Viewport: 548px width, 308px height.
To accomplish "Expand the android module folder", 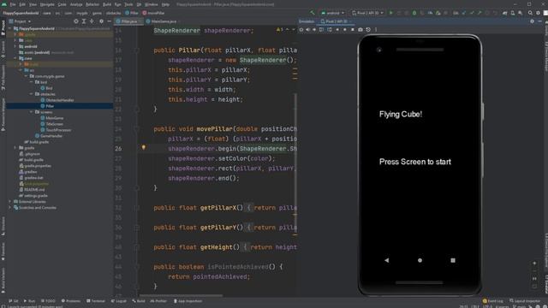I will pos(15,46).
